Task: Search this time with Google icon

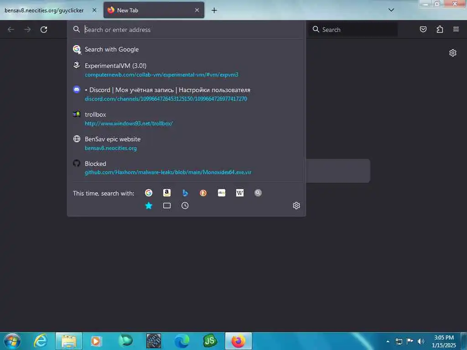Action: pyautogui.click(x=149, y=193)
